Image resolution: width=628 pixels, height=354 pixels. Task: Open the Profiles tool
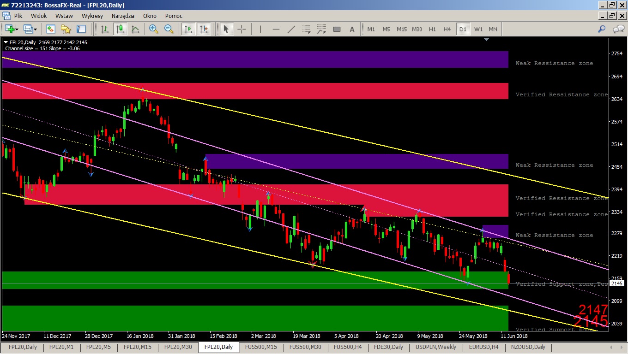(x=28, y=29)
